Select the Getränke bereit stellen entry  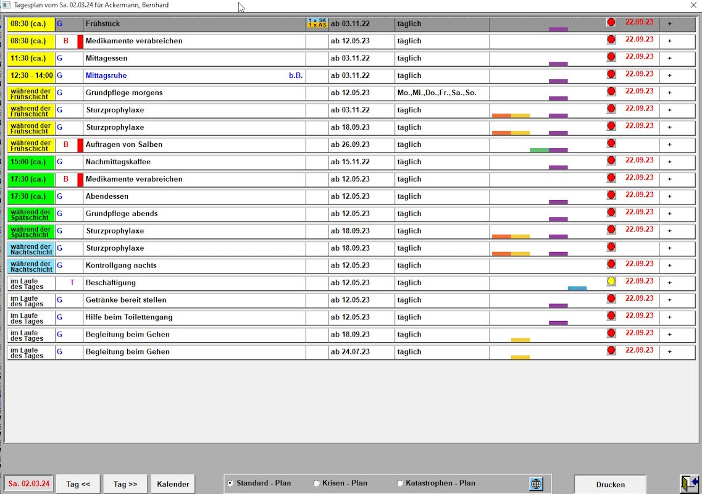(126, 300)
